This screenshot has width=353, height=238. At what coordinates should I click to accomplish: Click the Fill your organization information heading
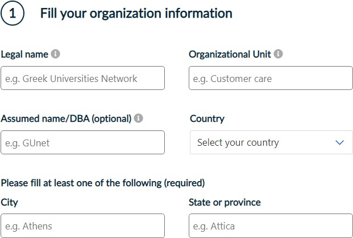tap(136, 14)
